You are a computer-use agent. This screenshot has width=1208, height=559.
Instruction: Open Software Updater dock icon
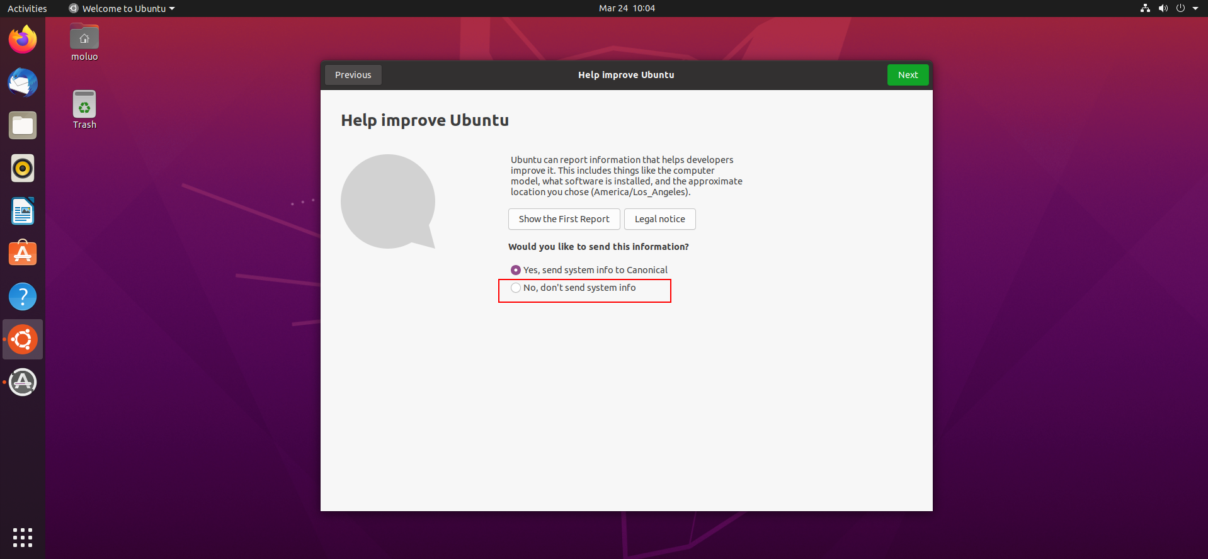click(x=23, y=382)
